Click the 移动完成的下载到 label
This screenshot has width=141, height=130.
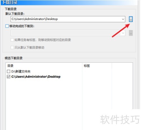pyautogui.click(x=22, y=26)
